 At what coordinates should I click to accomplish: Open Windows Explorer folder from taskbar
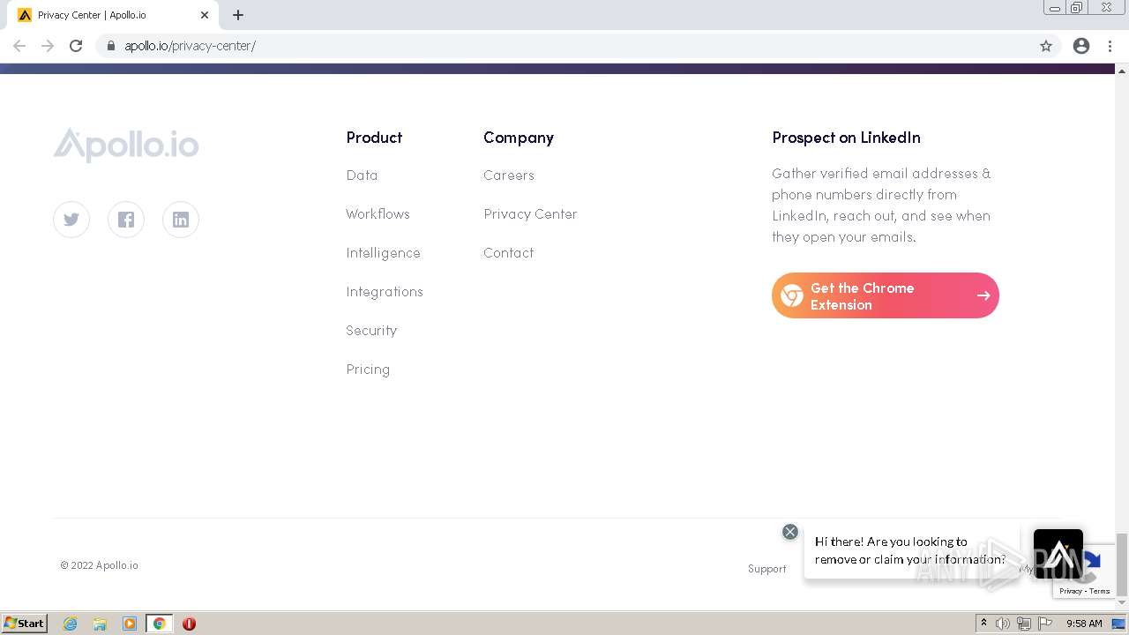100,624
